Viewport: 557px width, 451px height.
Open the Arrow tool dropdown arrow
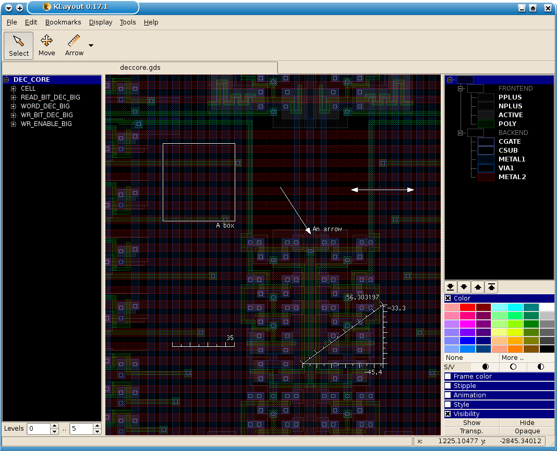pos(91,46)
